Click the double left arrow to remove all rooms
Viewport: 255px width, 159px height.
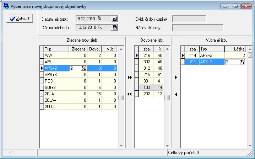(x=129, y=94)
